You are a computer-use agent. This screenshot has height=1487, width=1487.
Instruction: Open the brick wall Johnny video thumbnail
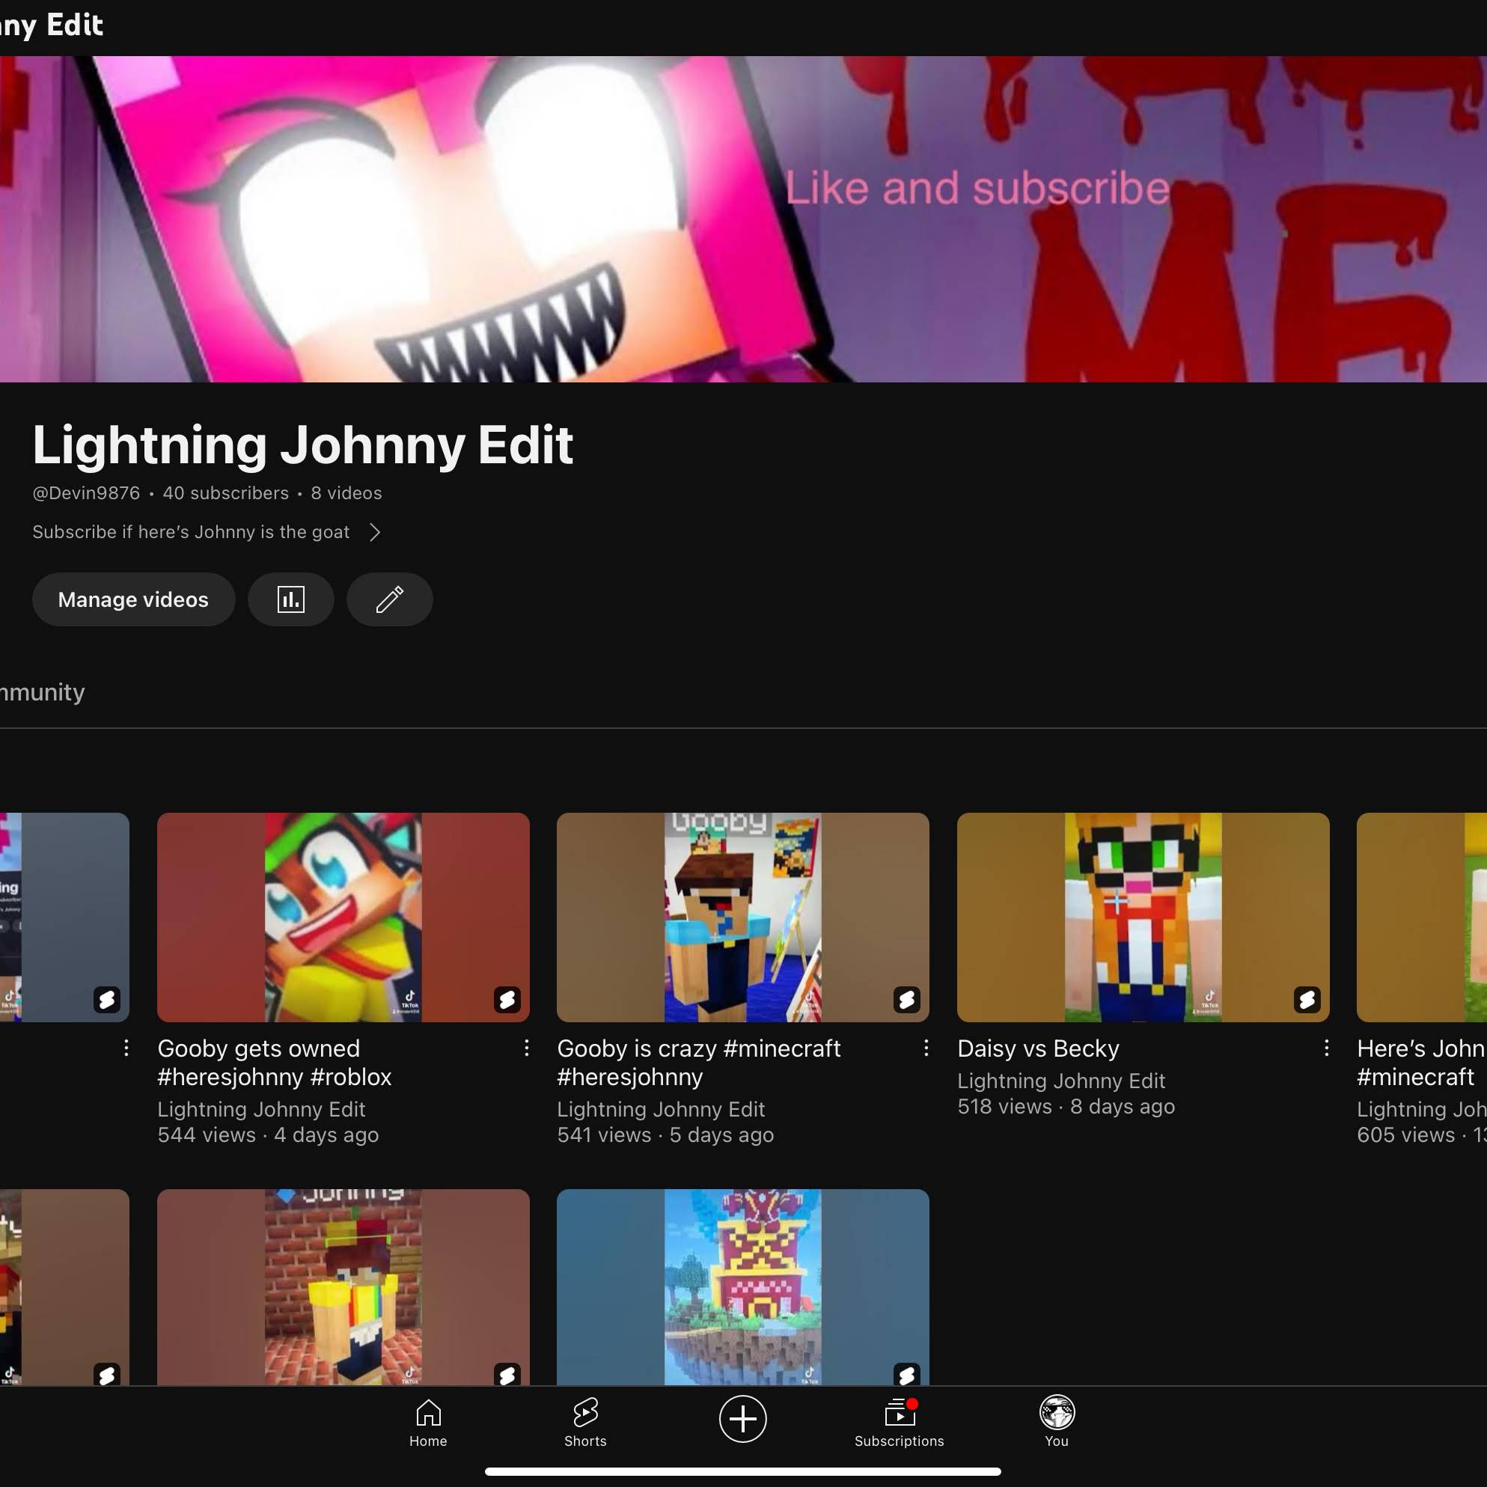point(343,1287)
